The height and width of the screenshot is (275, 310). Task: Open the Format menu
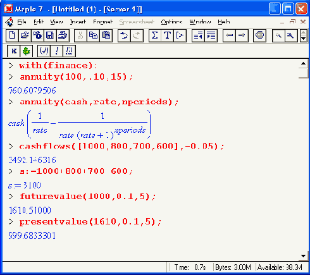103,21
